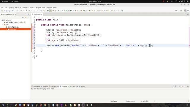Click the Coverage run toolbar icon
Viewport: 190px width, 107px height.
tap(71, 11)
